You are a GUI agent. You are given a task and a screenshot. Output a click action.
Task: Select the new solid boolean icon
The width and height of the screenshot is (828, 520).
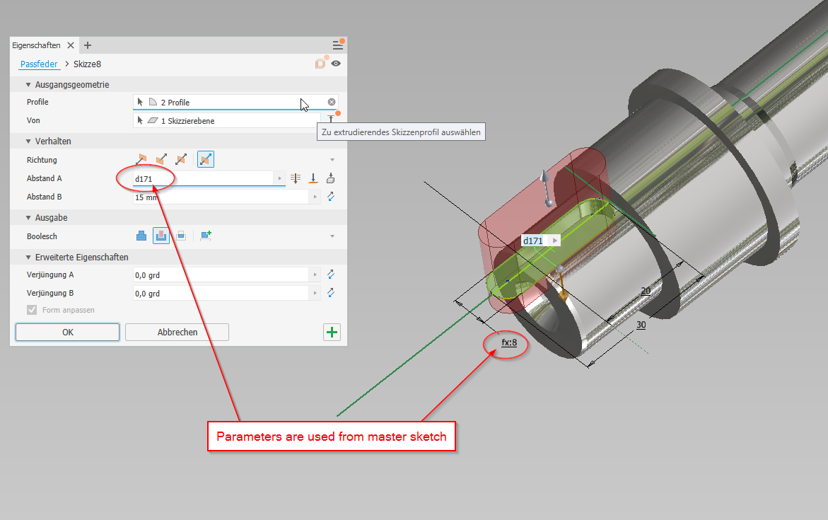click(205, 236)
